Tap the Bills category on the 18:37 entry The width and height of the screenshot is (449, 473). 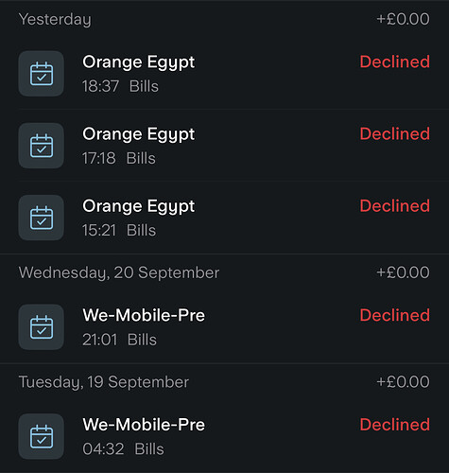[x=144, y=86]
